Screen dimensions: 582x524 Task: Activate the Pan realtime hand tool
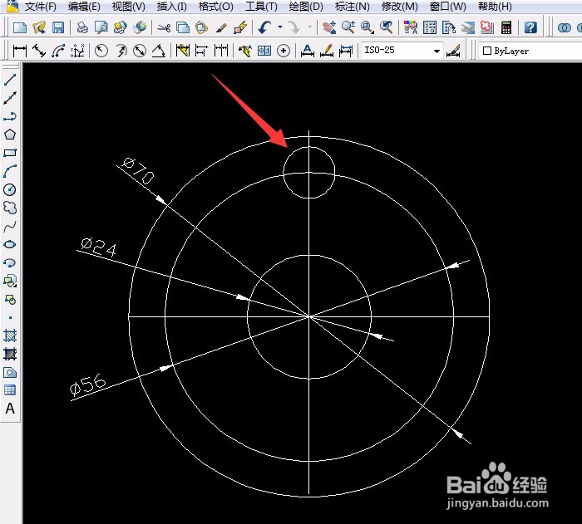tap(329, 27)
